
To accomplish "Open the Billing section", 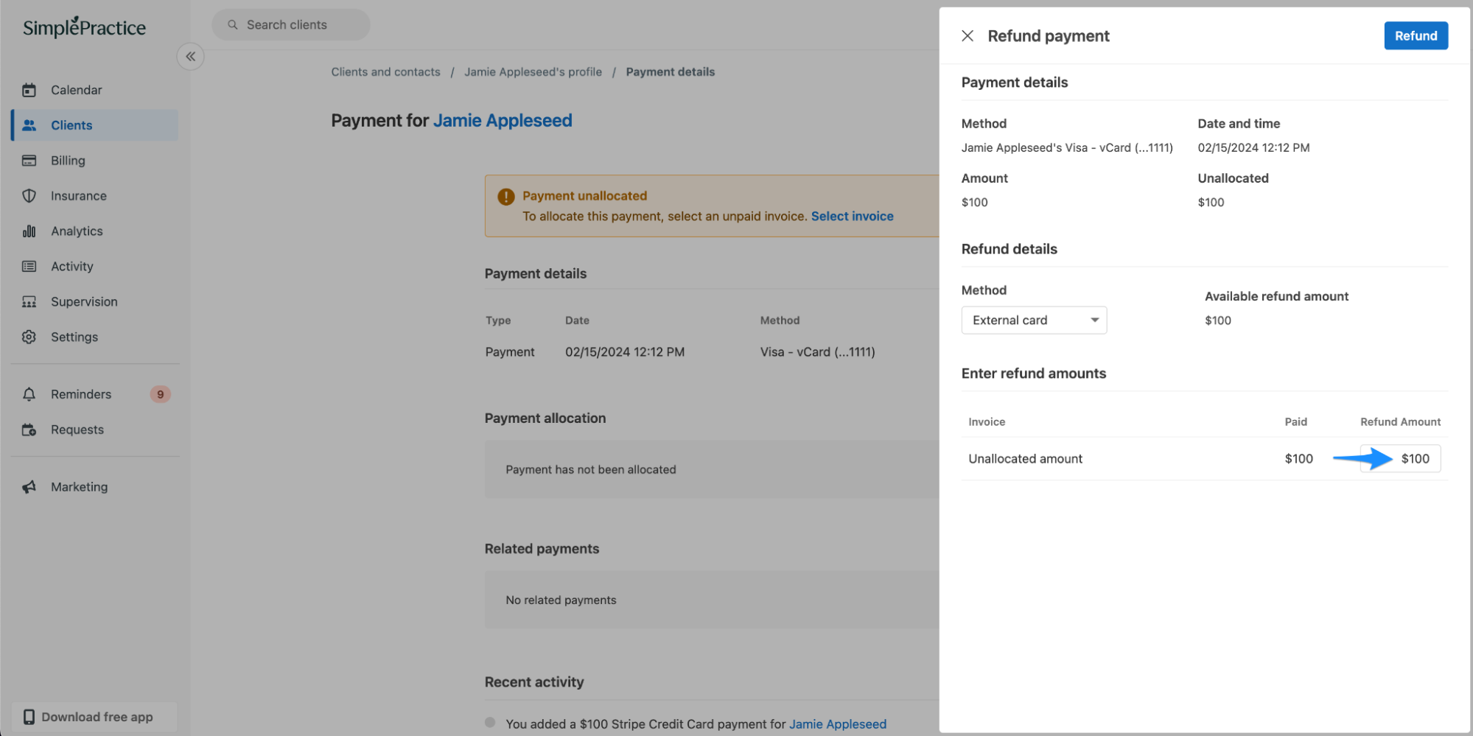I will click(x=94, y=161).
